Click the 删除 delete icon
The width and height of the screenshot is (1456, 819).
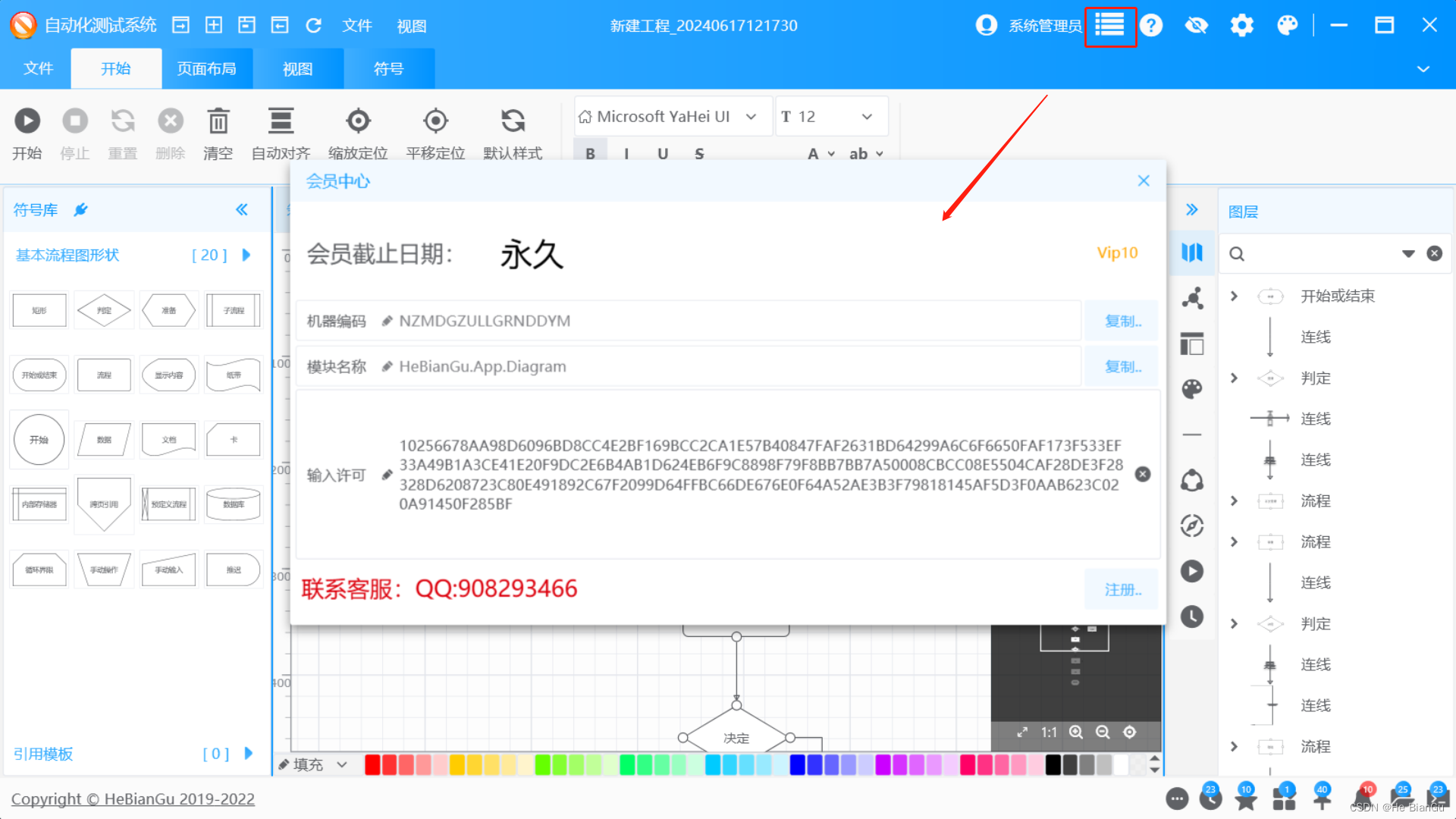pyautogui.click(x=170, y=121)
